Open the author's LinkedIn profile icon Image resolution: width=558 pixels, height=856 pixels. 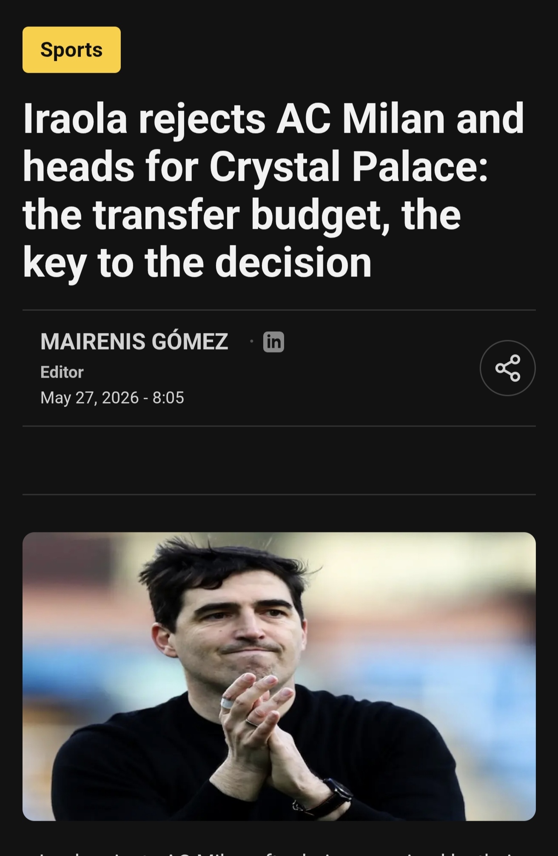click(273, 341)
